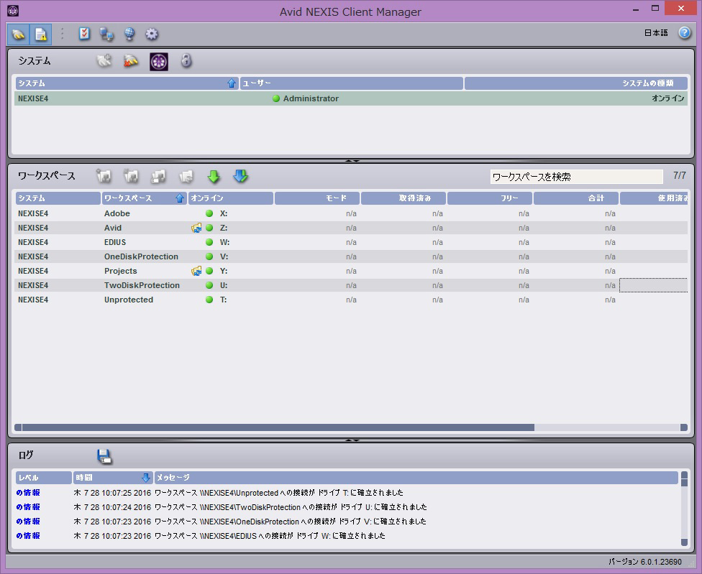Click the disconnect system icon with red X
Viewport: 702px width, 574px height.
(x=131, y=62)
